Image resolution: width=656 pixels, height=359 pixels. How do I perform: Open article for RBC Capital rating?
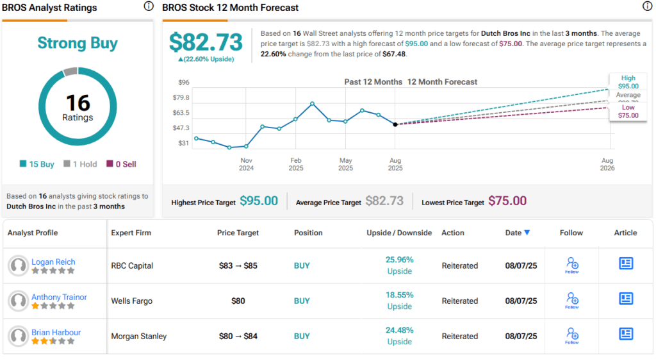click(626, 263)
